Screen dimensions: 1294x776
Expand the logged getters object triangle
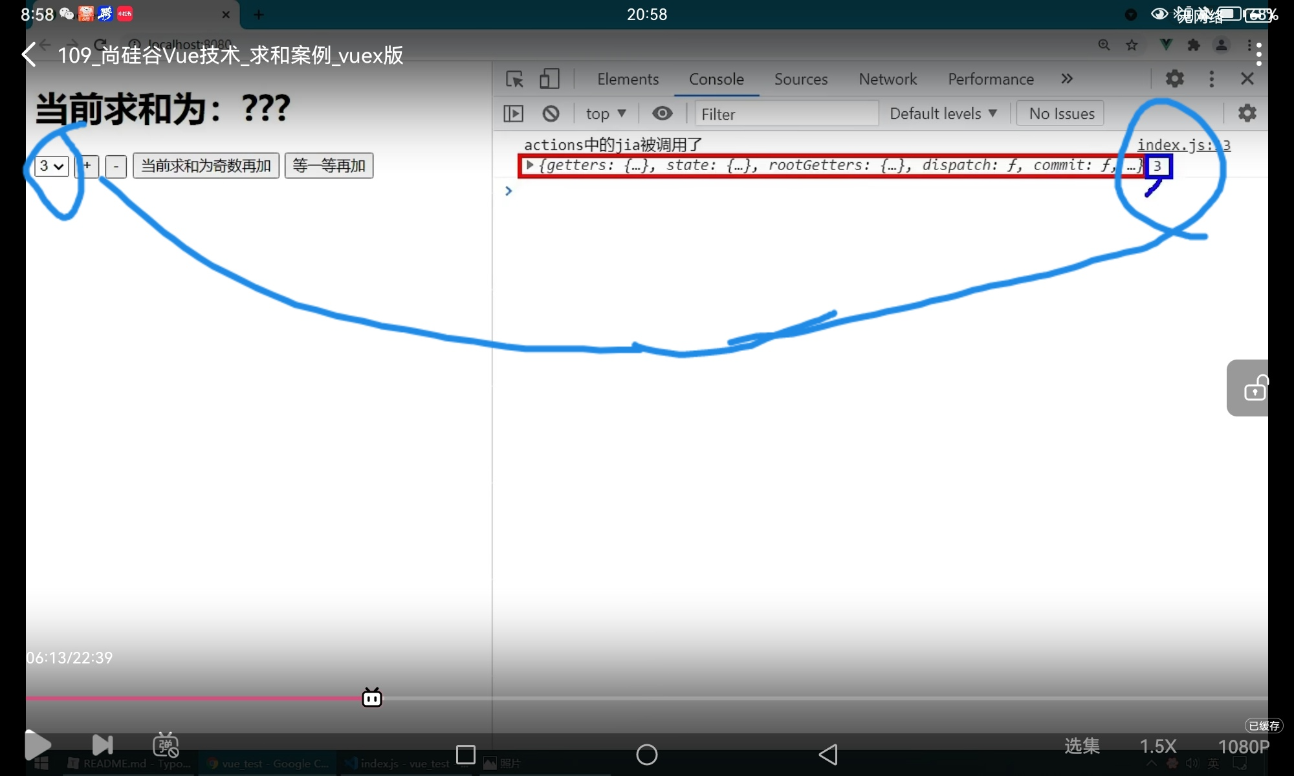coord(530,165)
